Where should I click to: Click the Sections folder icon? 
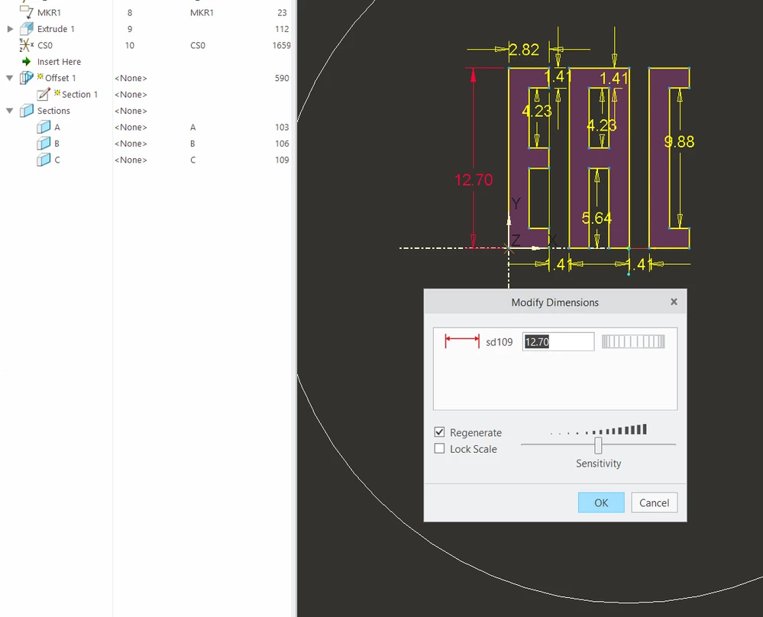click(27, 111)
